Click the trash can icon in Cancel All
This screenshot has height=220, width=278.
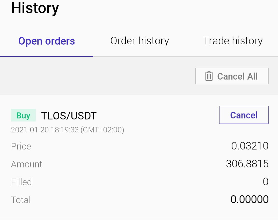(x=209, y=76)
